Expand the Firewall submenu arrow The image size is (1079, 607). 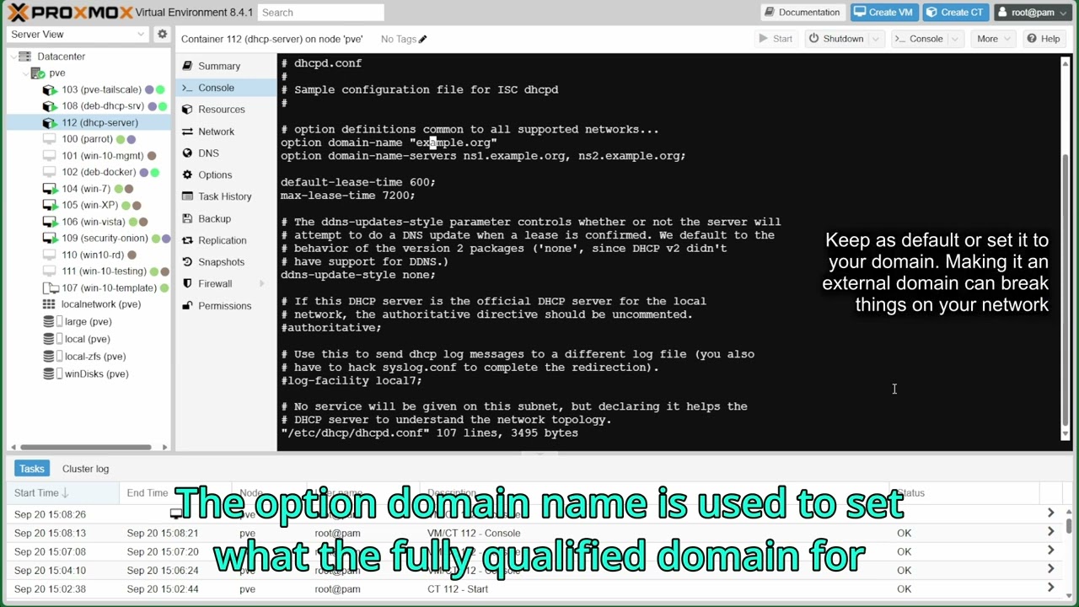tap(261, 284)
